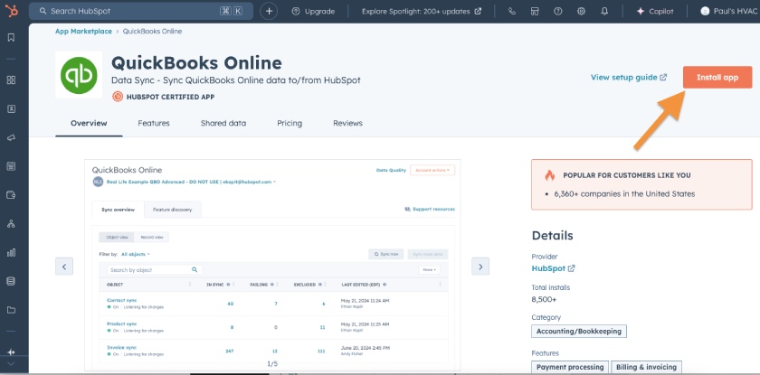
Task: Click the Billing & invoicing feature tag
Action: pyautogui.click(x=646, y=367)
